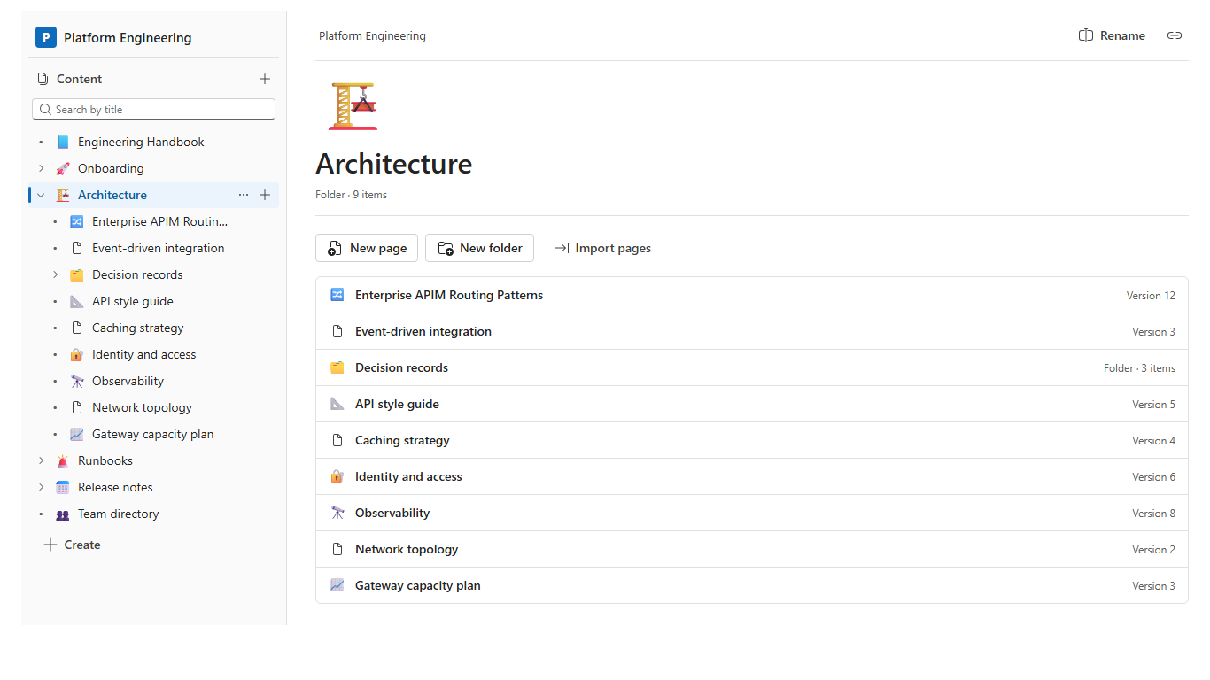Click the calendar icon next to Release notes
Image resolution: width=1210 pixels, height=680 pixels.
tap(62, 487)
